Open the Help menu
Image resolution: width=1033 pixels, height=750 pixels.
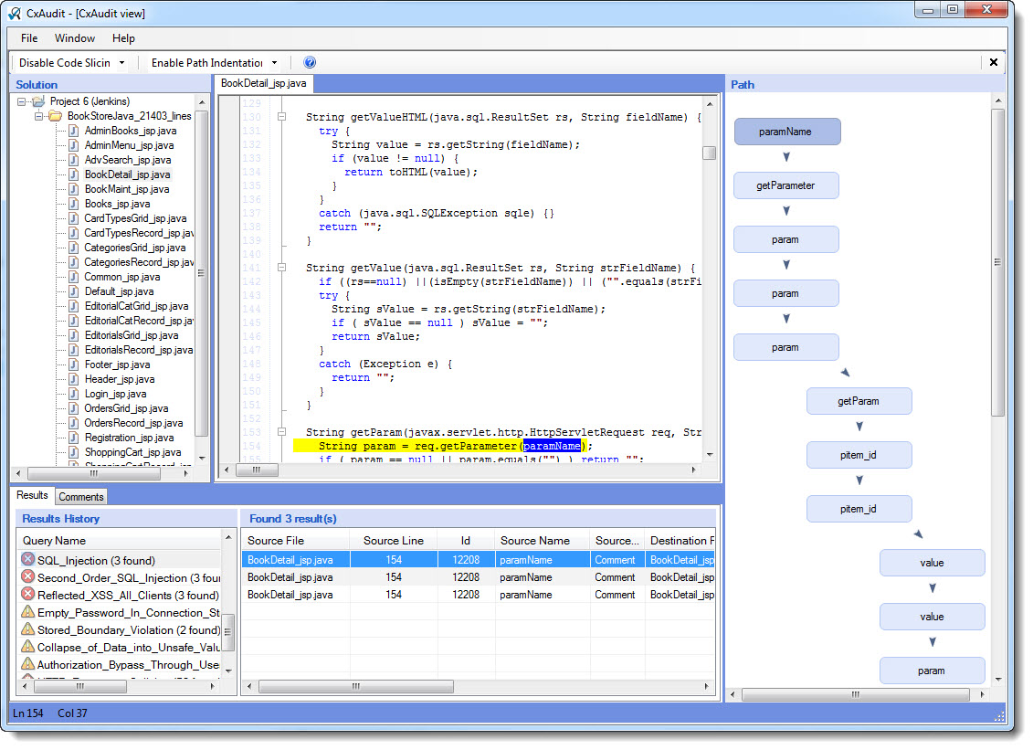pos(123,38)
